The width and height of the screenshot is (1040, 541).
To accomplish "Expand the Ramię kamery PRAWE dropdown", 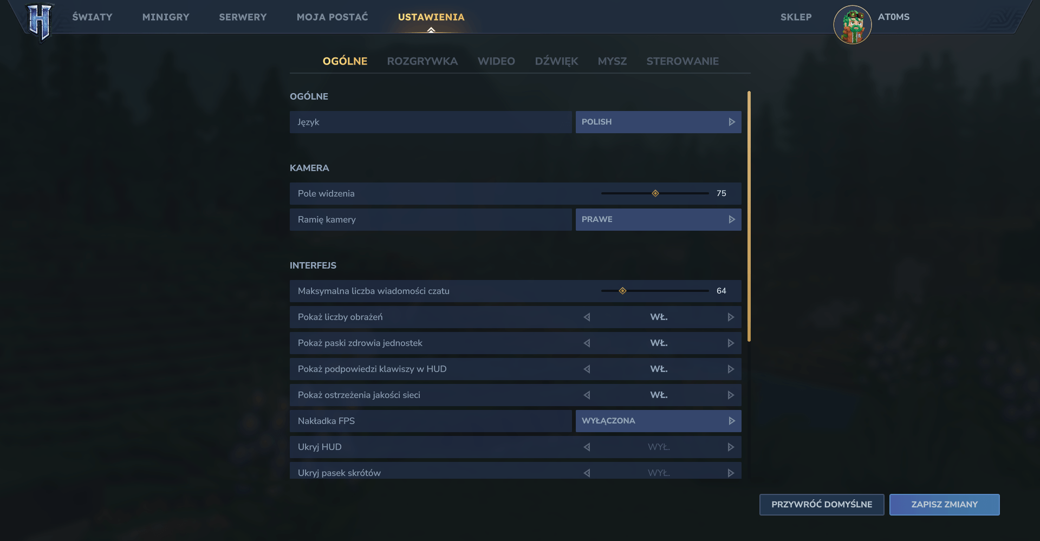I will (658, 220).
